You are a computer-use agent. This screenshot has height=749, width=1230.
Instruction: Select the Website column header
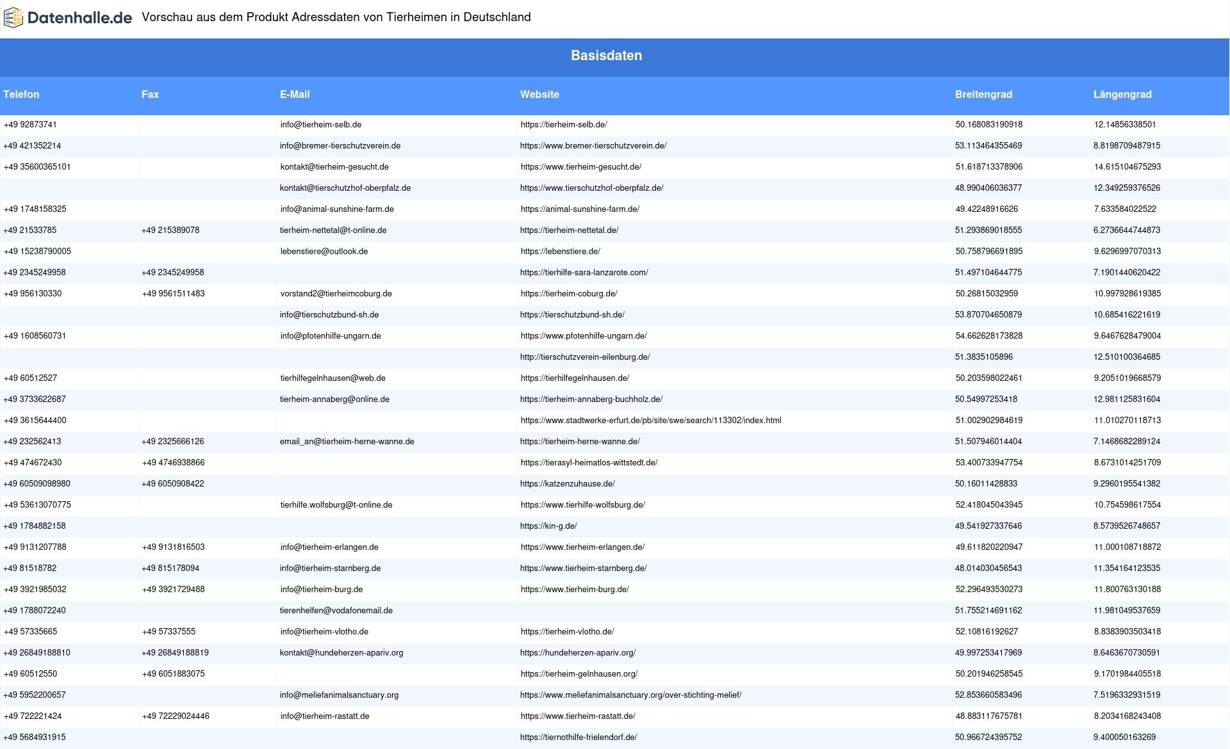(539, 94)
